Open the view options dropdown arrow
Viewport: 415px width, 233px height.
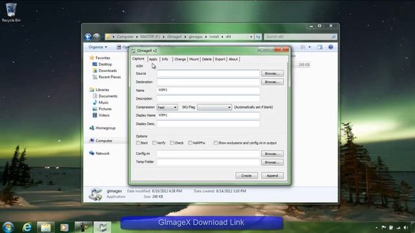[x=309, y=47]
